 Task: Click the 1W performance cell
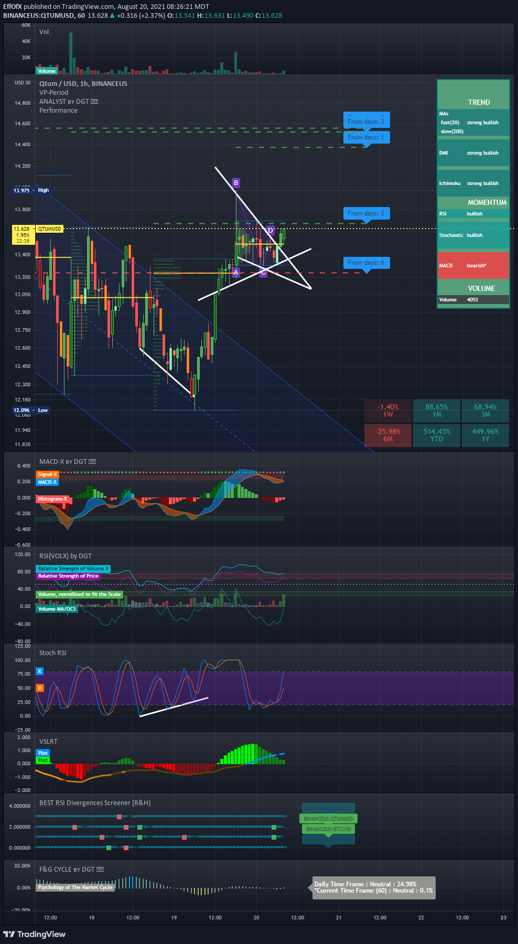click(388, 410)
